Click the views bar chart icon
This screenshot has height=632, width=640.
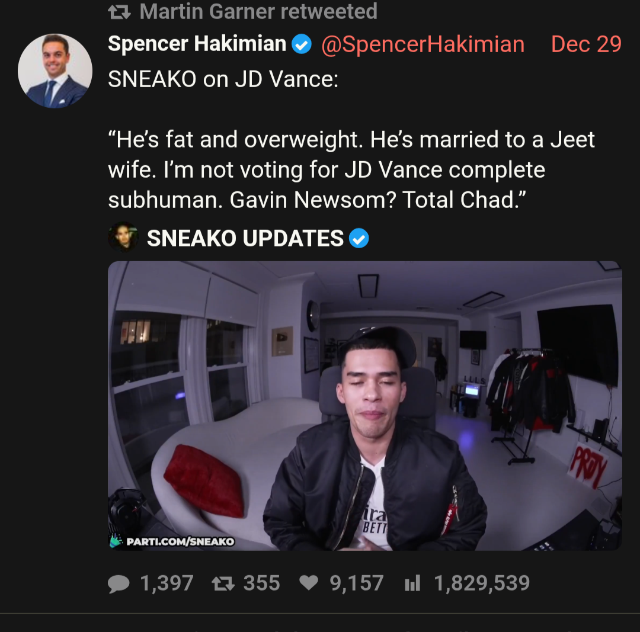click(x=412, y=584)
